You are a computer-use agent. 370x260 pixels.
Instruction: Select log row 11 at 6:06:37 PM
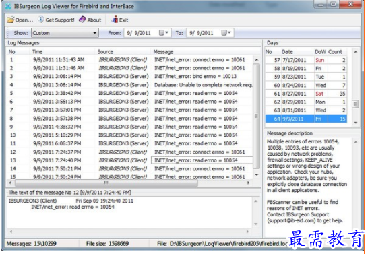click(130, 143)
